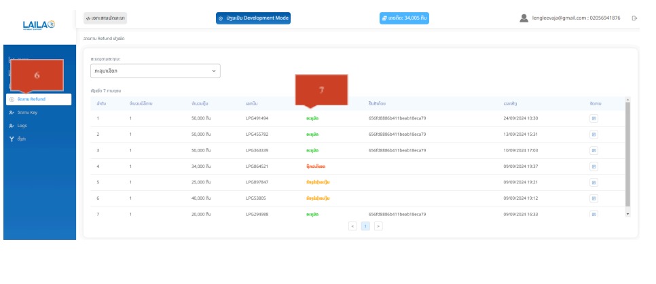656x284 pixels.
Task: Go to previous page in pagination
Action: click(352, 226)
